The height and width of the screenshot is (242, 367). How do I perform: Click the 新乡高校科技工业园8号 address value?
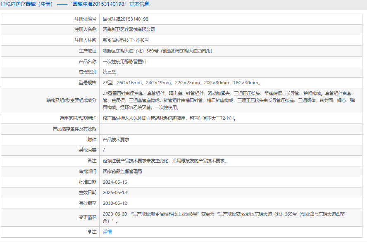[126, 40]
